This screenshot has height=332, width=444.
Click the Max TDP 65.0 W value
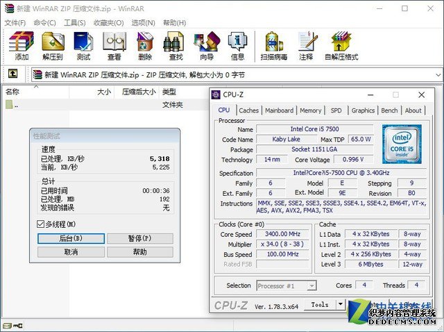coord(361,139)
